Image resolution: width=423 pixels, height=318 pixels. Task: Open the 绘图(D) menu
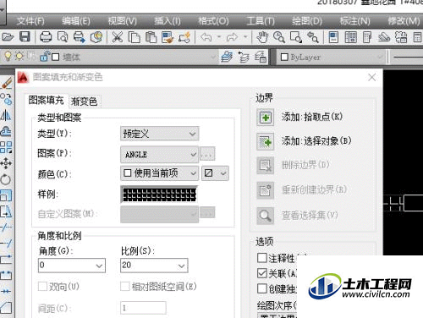tap(307, 21)
